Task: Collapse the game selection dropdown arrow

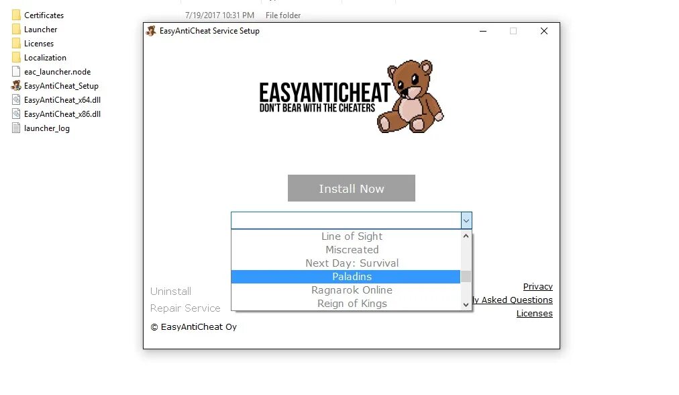Action: tap(466, 221)
